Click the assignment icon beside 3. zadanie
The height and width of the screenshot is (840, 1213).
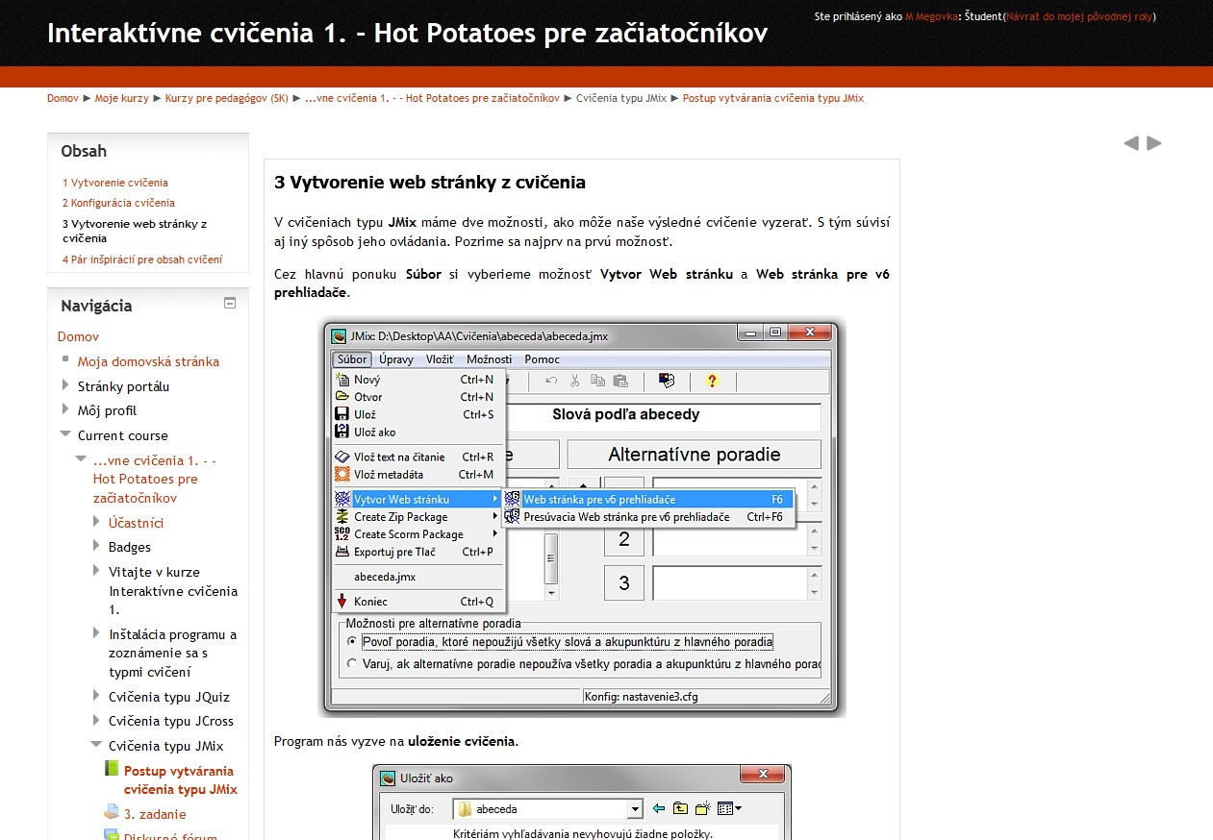tap(112, 812)
